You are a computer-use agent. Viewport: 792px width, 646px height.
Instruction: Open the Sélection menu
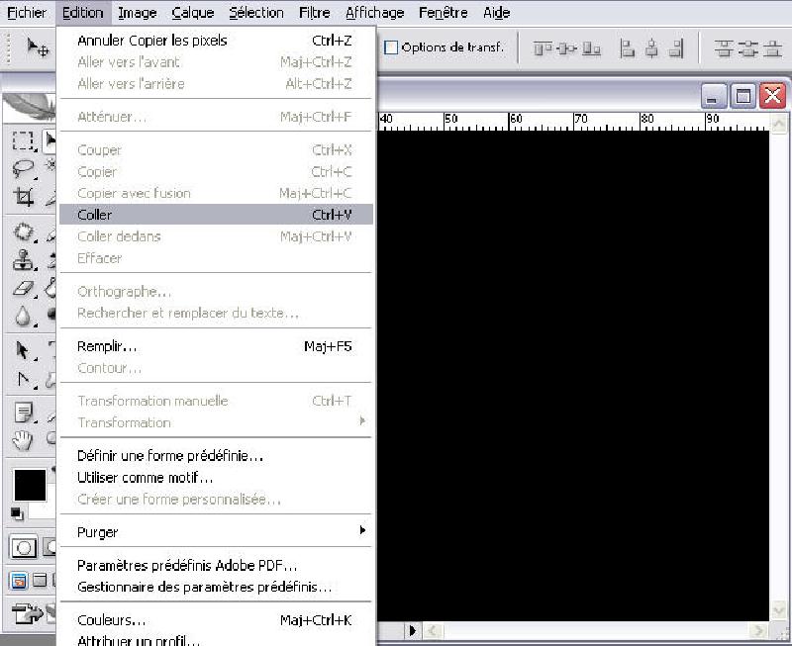(256, 13)
